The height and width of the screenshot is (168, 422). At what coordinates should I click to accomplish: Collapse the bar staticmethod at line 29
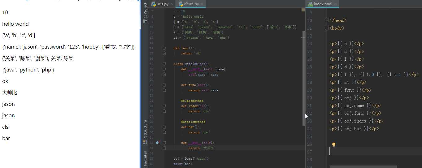(x=164, y=127)
